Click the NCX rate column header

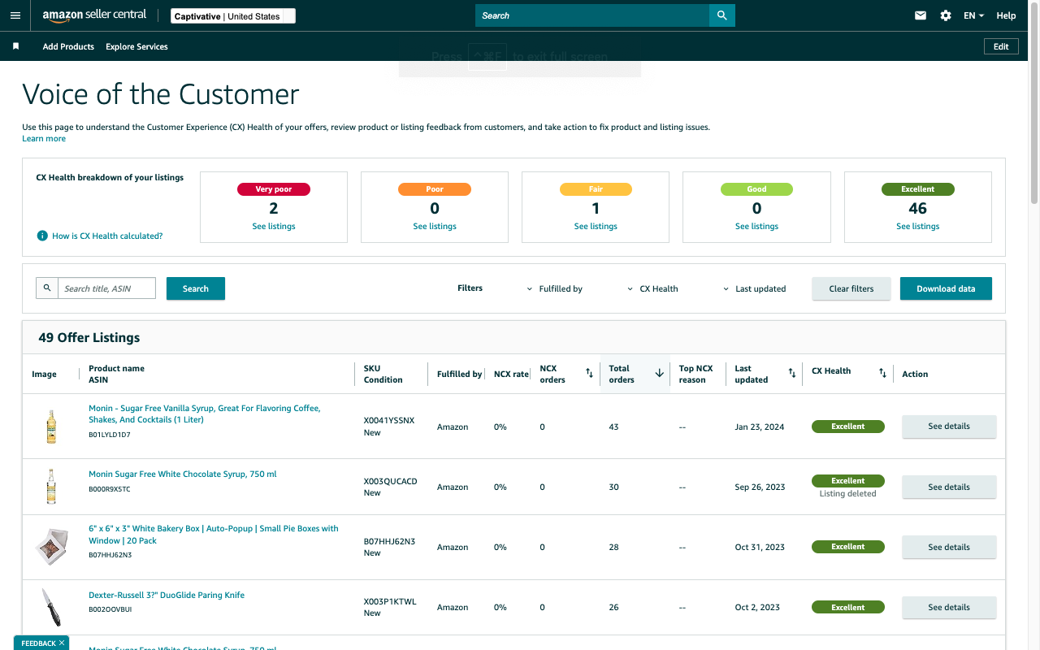[x=511, y=374]
